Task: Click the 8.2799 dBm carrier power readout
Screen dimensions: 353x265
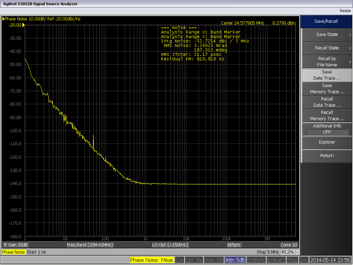Action: tap(284, 23)
